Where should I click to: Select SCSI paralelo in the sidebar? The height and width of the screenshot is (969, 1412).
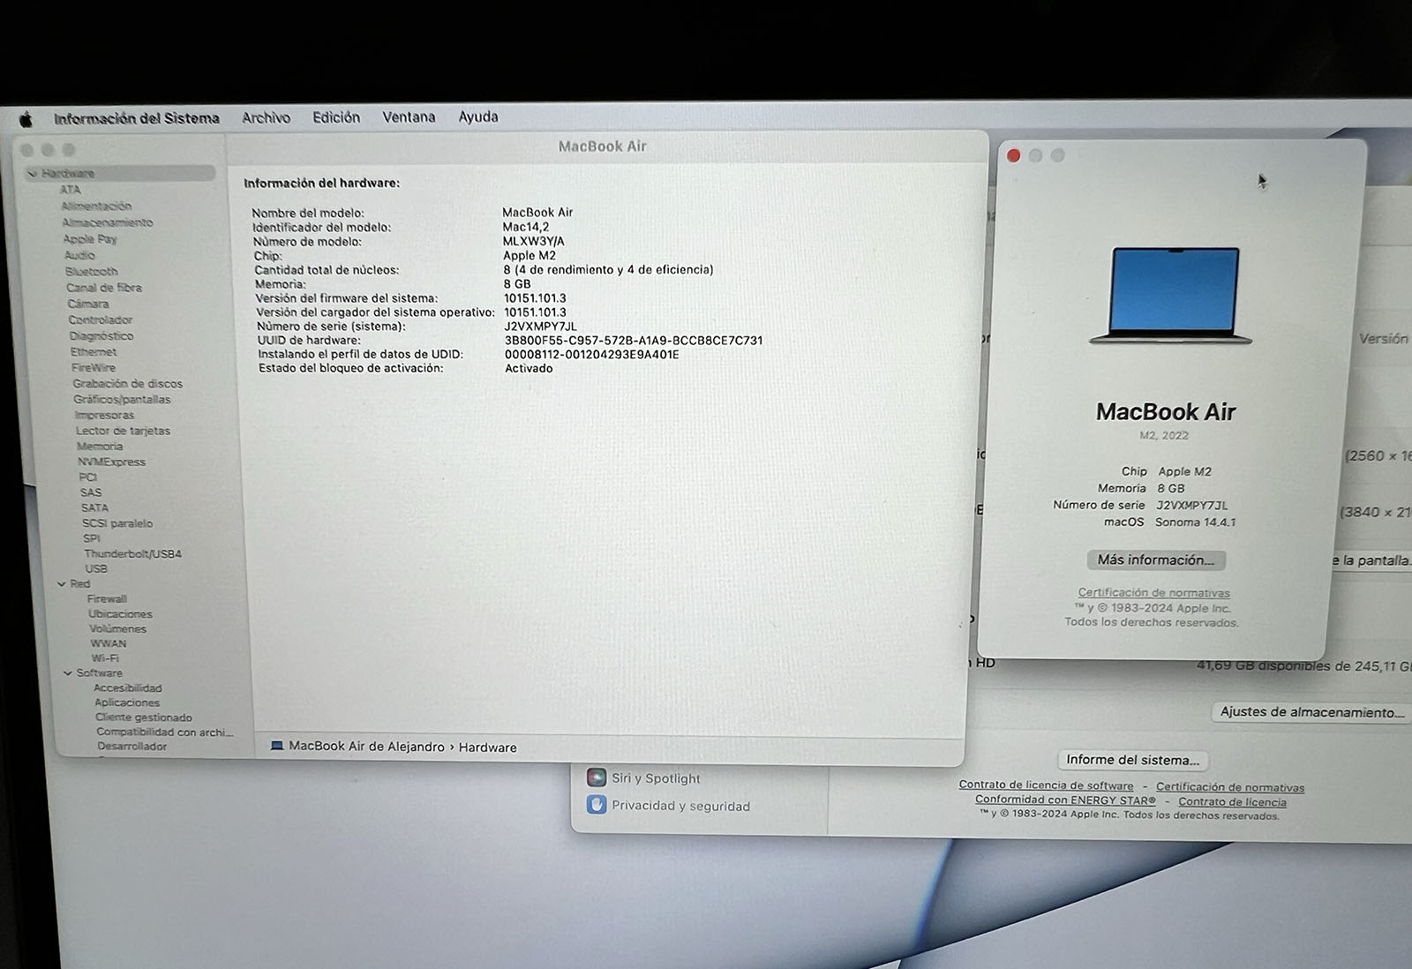(118, 524)
